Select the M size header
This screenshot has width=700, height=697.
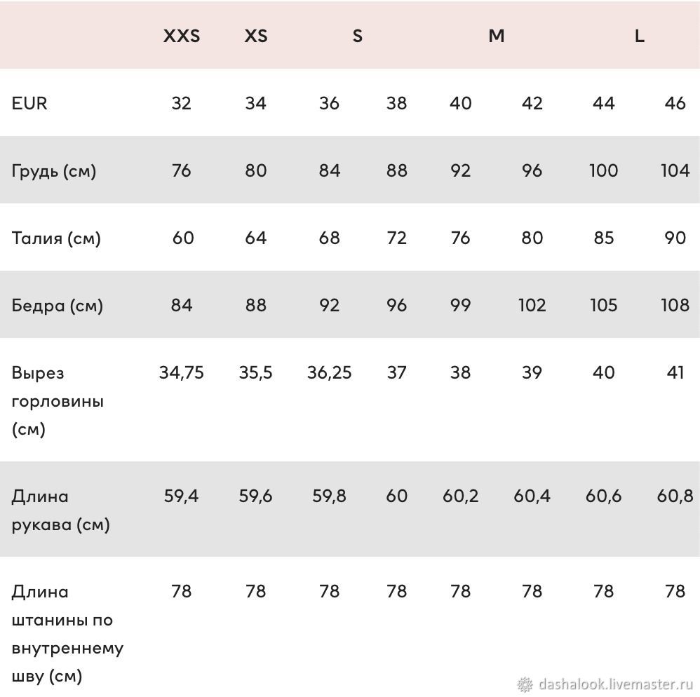[x=497, y=36]
